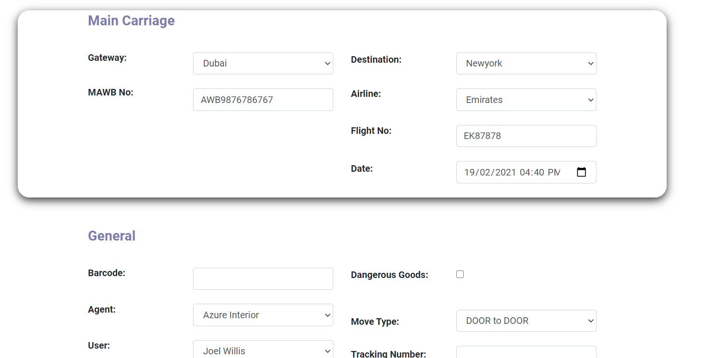Click the Destination field label
The width and height of the screenshot is (726, 358).
pyautogui.click(x=376, y=60)
